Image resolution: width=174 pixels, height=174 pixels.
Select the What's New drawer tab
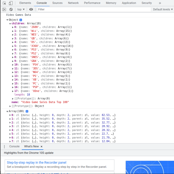31,147
